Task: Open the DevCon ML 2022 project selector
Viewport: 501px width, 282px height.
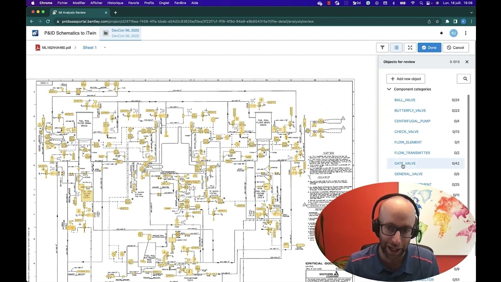Action: [121, 33]
